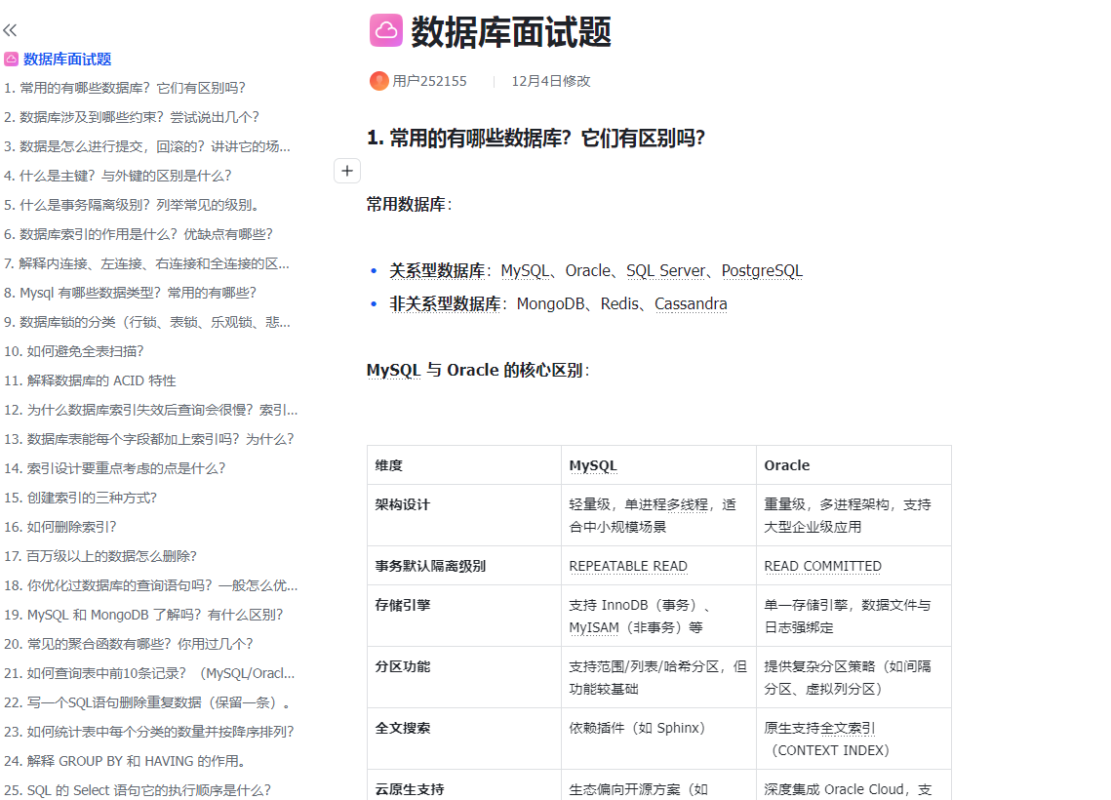Click the table cell 事务默认隔离级别
This screenshot has height=800, width=1111.
tap(464, 566)
